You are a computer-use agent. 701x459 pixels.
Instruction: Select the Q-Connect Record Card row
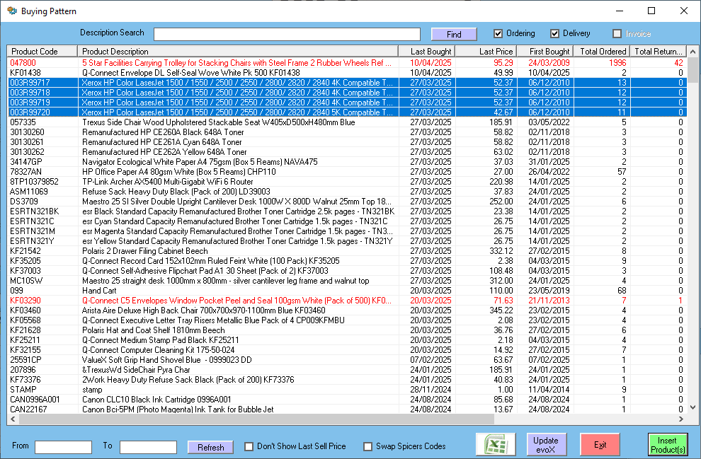pyautogui.click(x=347, y=261)
